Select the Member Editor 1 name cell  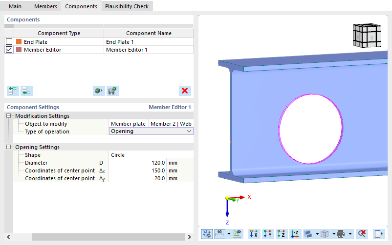click(149, 50)
